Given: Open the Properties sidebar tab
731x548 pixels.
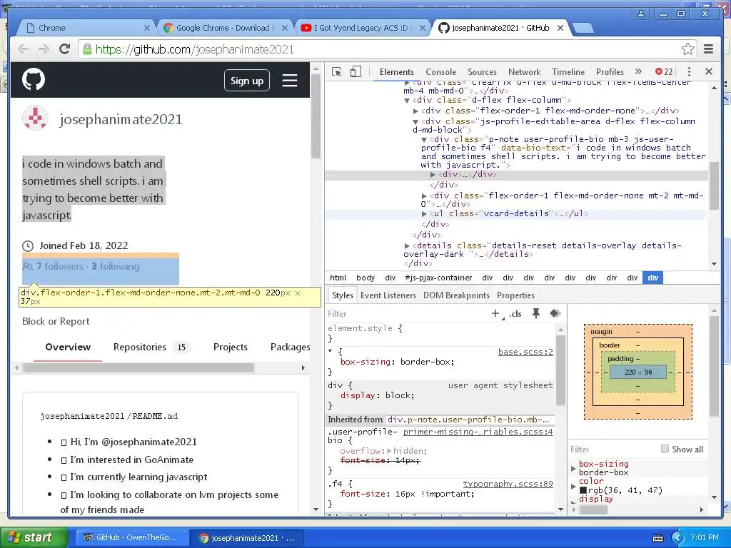Looking at the screenshot, I should [x=515, y=295].
